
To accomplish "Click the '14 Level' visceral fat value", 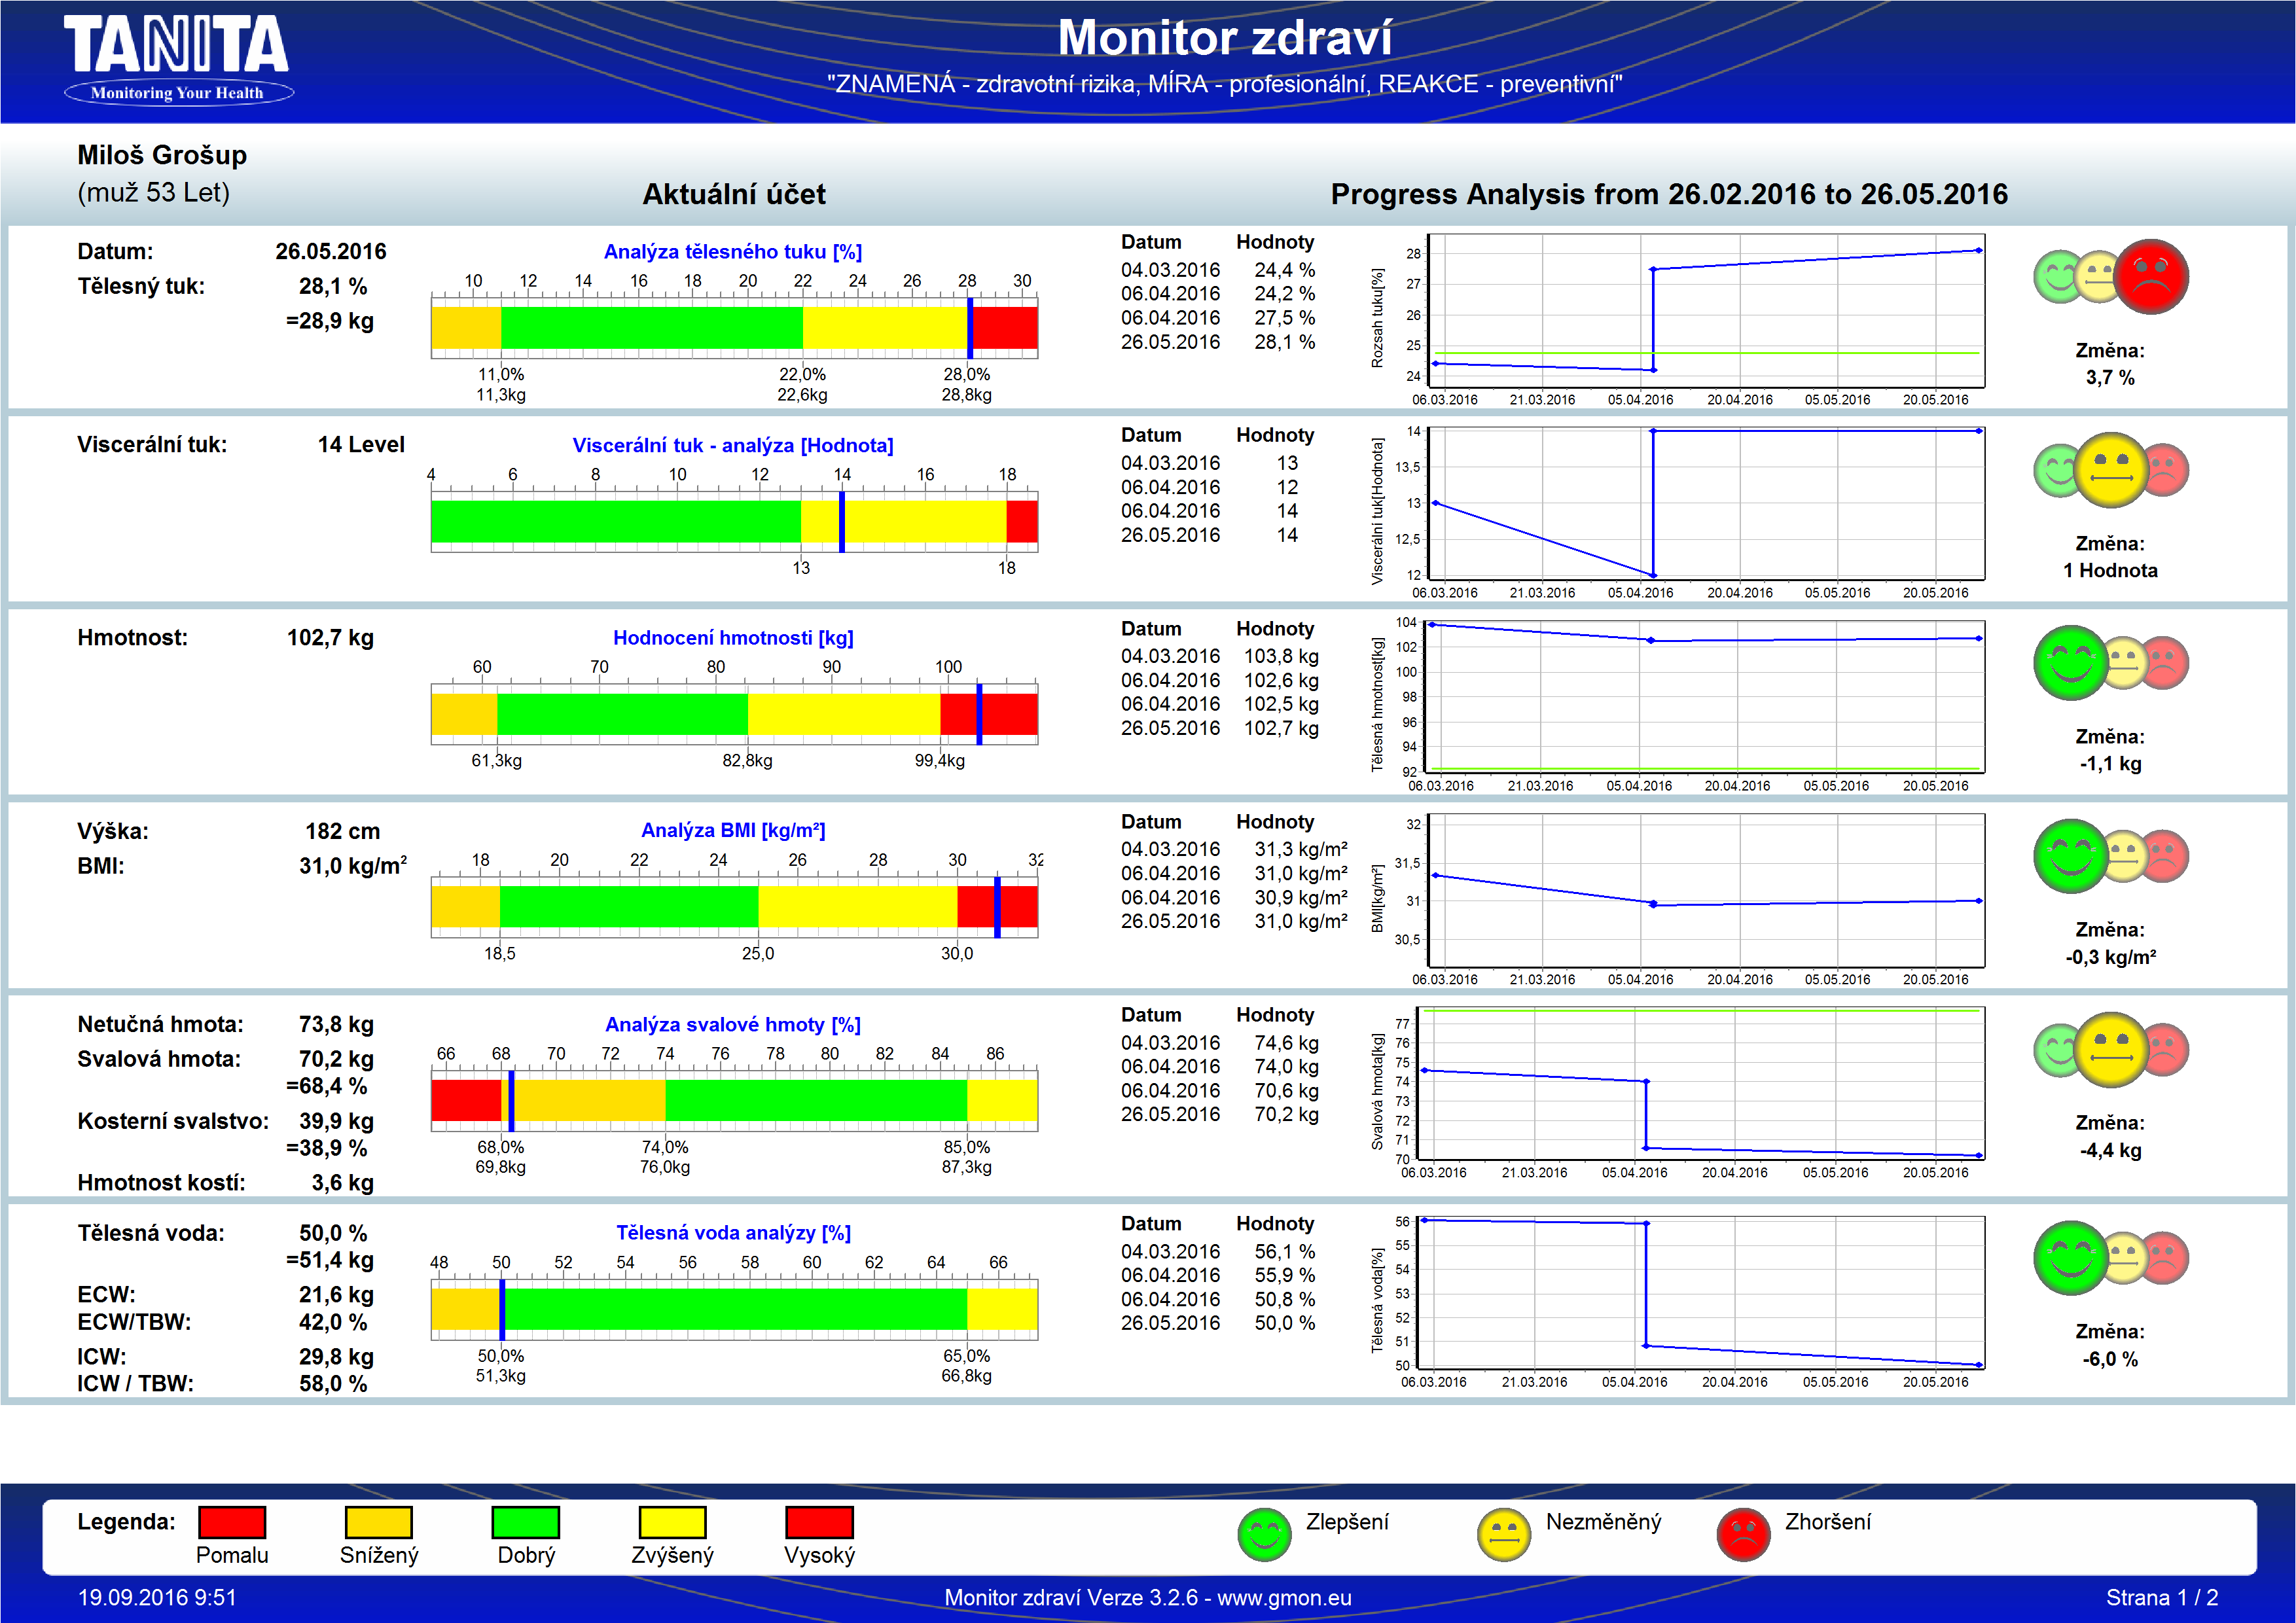I will [x=361, y=445].
